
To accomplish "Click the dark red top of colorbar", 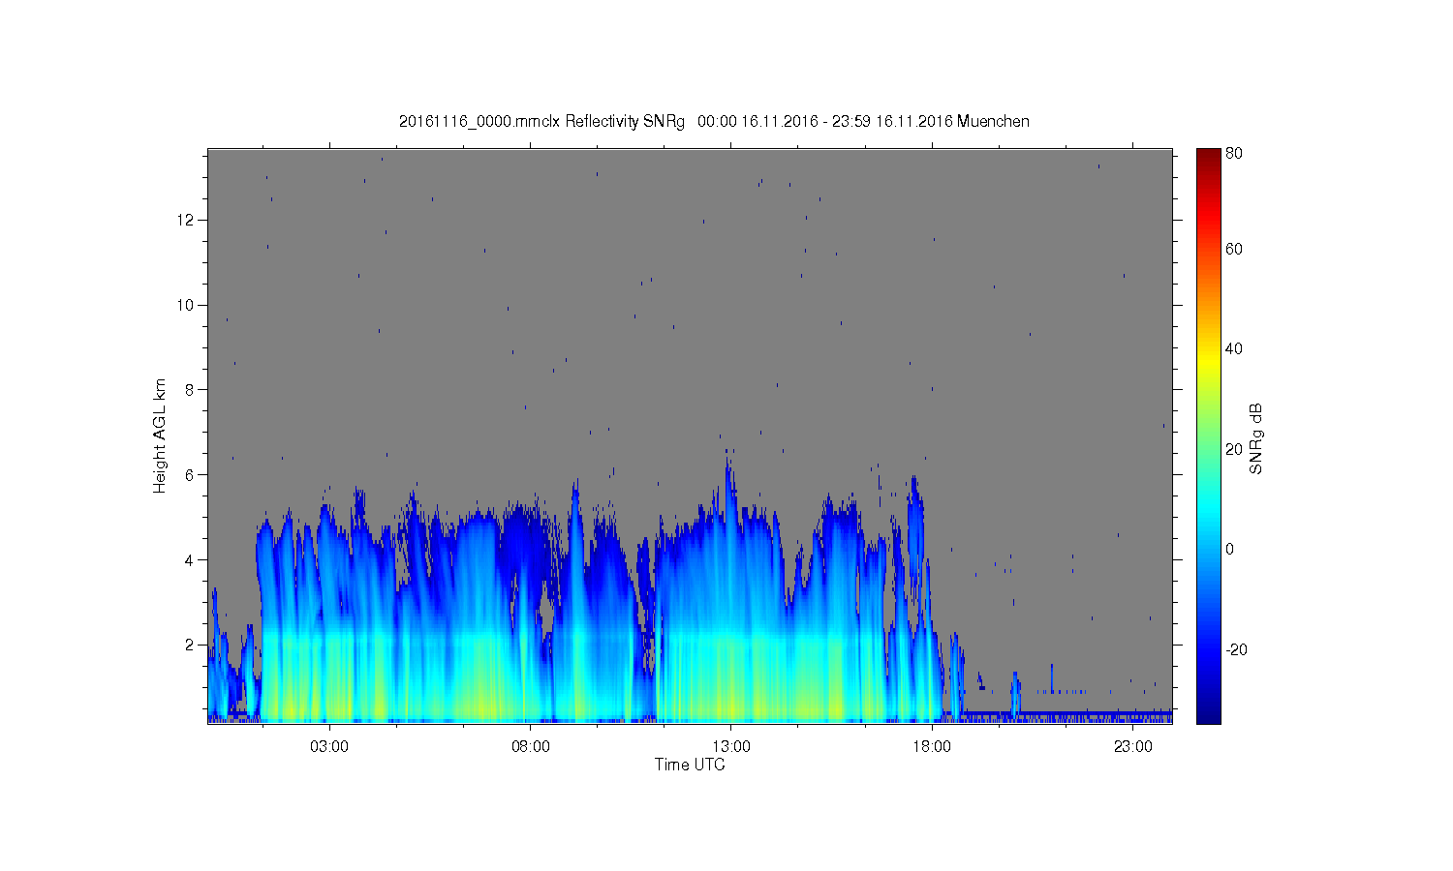I will (x=1208, y=155).
